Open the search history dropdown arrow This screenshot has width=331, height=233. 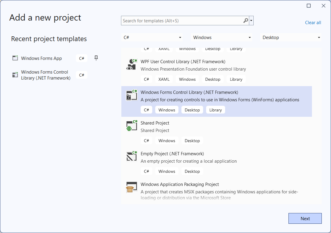click(x=251, y=21)
